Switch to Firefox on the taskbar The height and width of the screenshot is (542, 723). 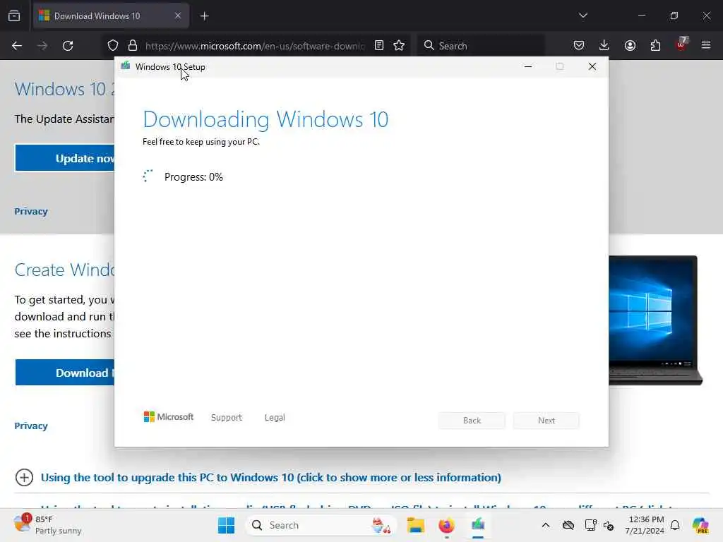(x=446, y=525)
